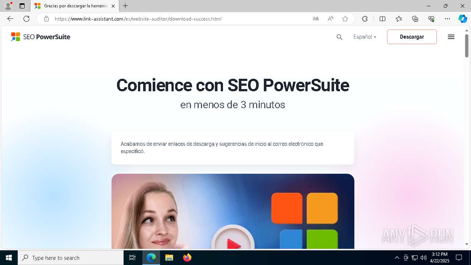Open the page translate icon

point(316,19)
